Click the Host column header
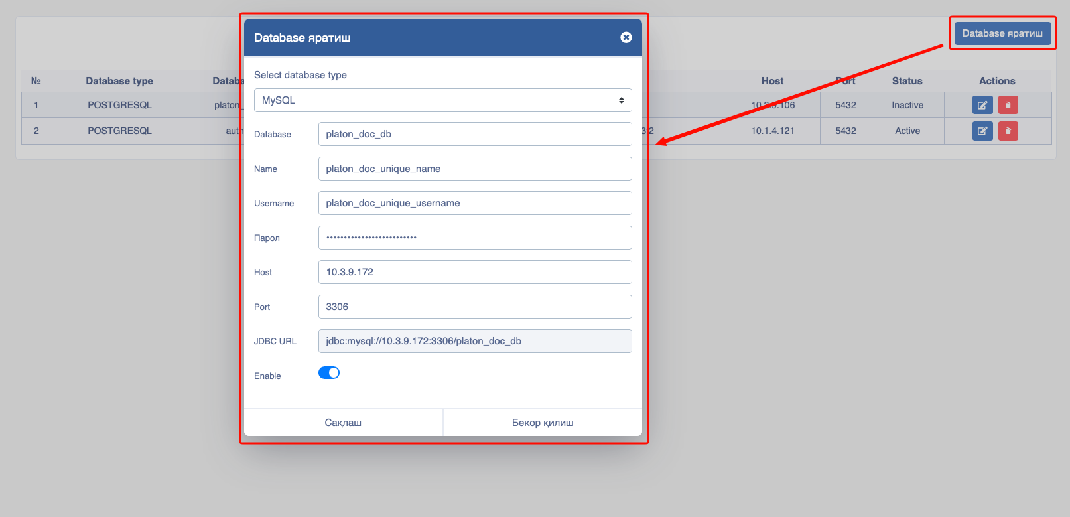The width and height of the screenshot is (1070, 517). [x=773, y=81]
